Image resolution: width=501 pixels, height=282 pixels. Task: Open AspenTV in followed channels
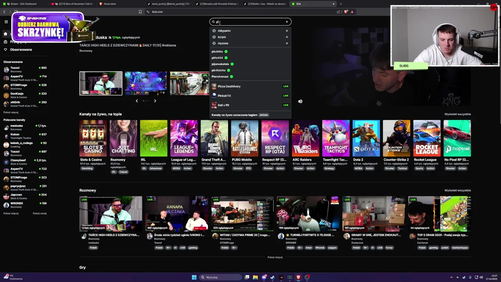click(x=25, y=78)
